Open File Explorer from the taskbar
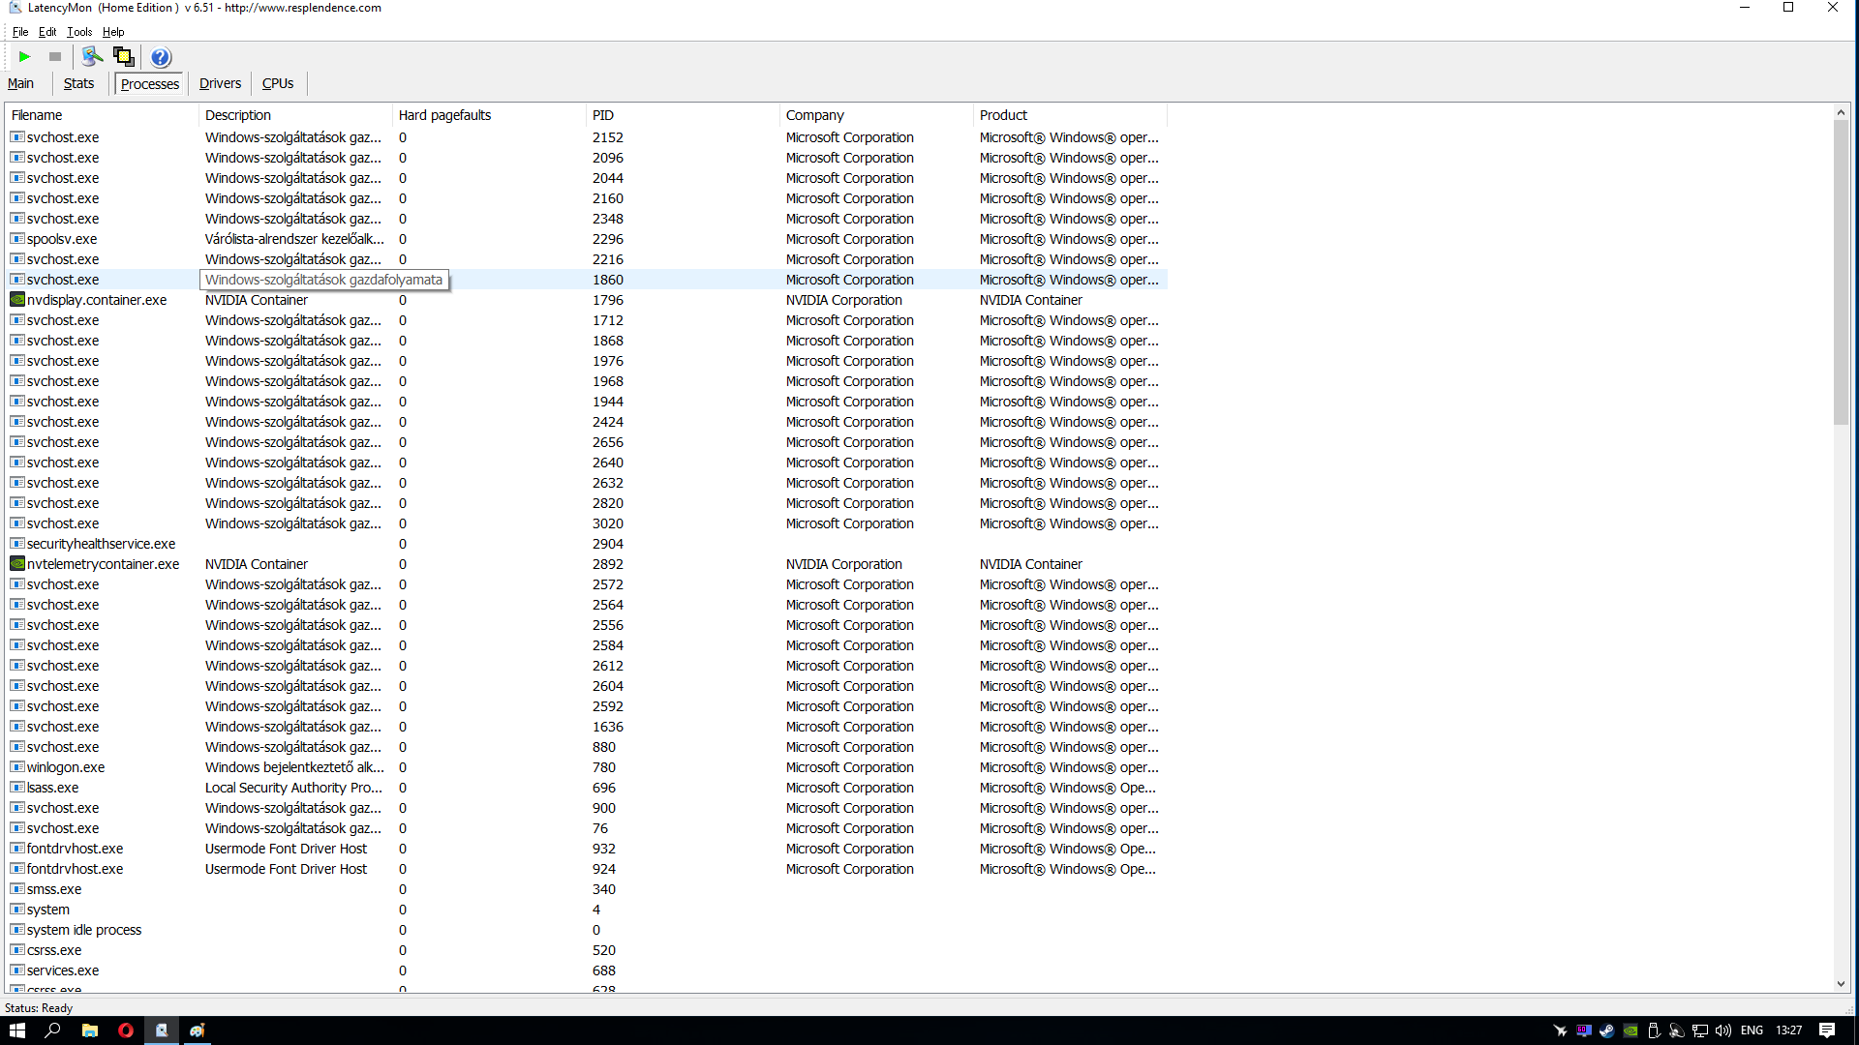 coord(89,1030)
